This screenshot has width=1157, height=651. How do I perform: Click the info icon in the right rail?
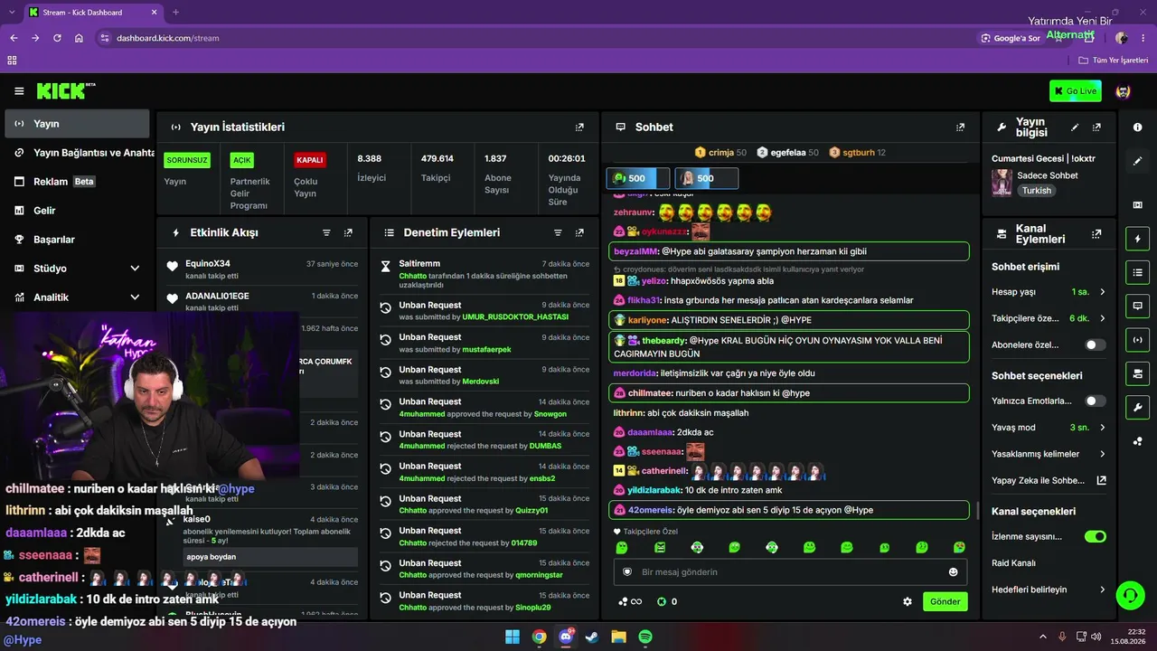pyautogui.click(x=1137, y=127)
